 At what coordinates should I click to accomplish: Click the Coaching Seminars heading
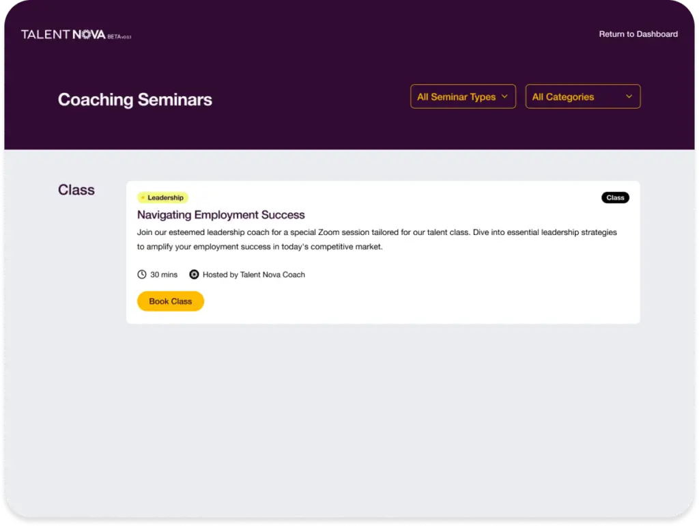[x=135, y=100]
